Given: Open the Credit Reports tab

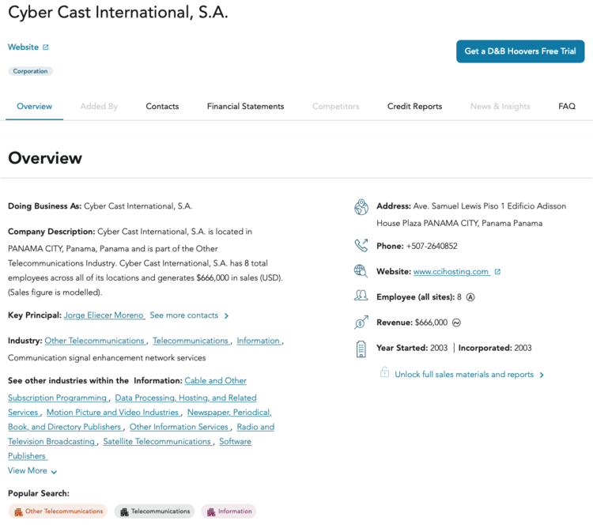Looking at the screenshot, I should coord(414,106).
